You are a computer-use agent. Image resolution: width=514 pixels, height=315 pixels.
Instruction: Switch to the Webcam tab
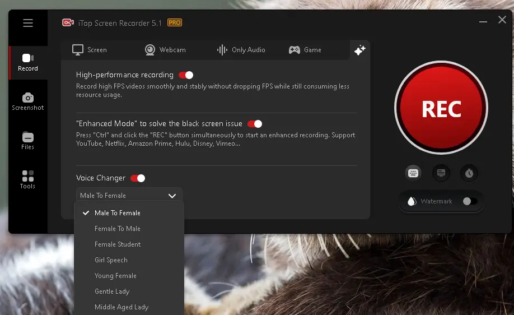tap(165, 50)
